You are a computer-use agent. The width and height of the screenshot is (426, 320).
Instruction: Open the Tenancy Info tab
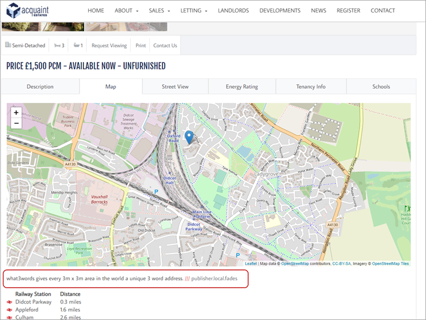[311, 87]
